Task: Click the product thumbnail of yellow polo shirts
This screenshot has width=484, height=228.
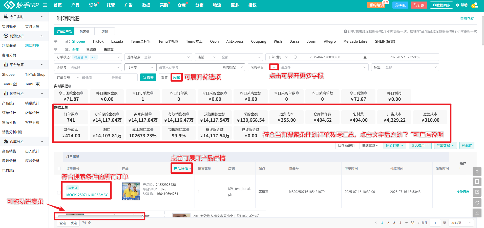Action: point(131,192)
